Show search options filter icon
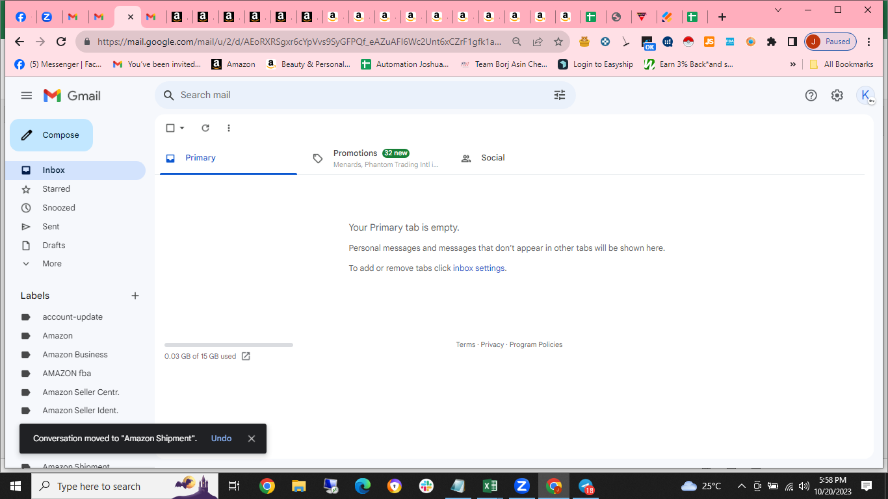This screenshot has width=888, height=499. [x=560, y=95]
